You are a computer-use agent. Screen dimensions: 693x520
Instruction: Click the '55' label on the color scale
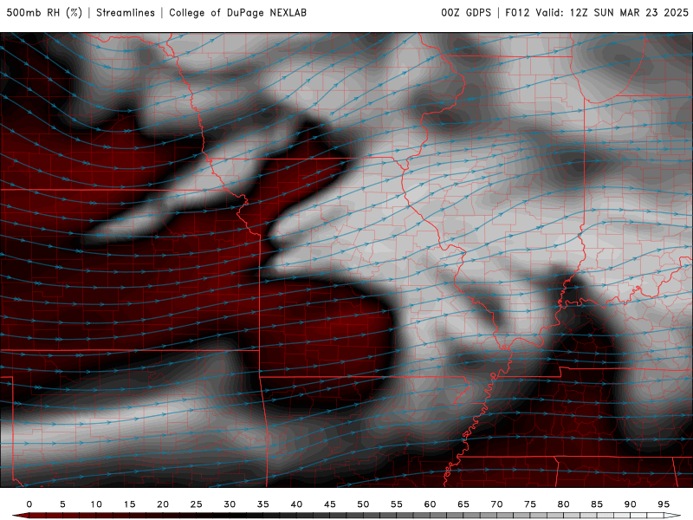(397, 504)
